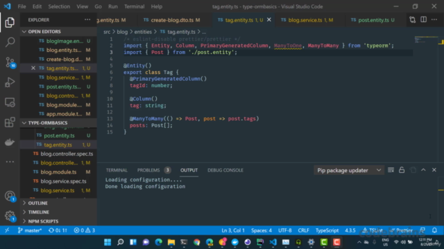Expand the TIMELINE section
This screenshot has height=249, width=444.
58,212
